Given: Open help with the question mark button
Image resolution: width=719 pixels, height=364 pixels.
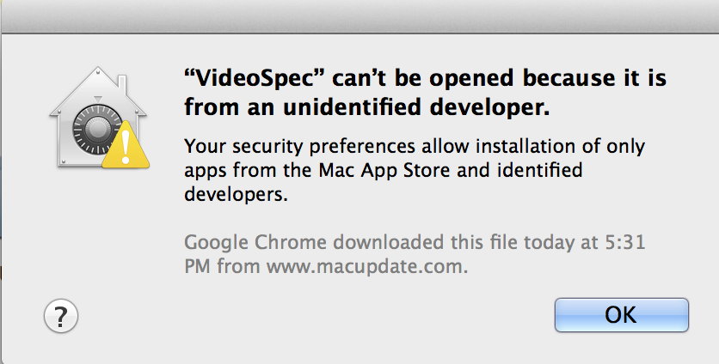Looking at the screenshot, I should [x=61, y=316].
